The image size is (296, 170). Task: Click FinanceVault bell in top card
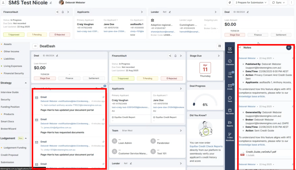63,12
